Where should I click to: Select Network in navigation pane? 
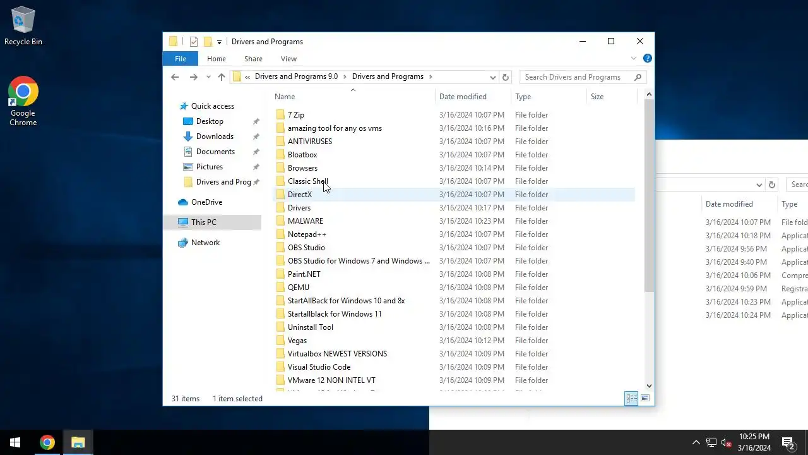(x=205, y=243)
